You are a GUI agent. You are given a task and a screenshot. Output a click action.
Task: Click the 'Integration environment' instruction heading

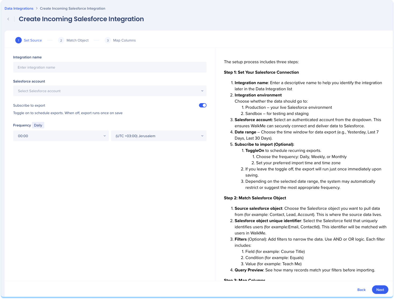[x=258, y=95]
